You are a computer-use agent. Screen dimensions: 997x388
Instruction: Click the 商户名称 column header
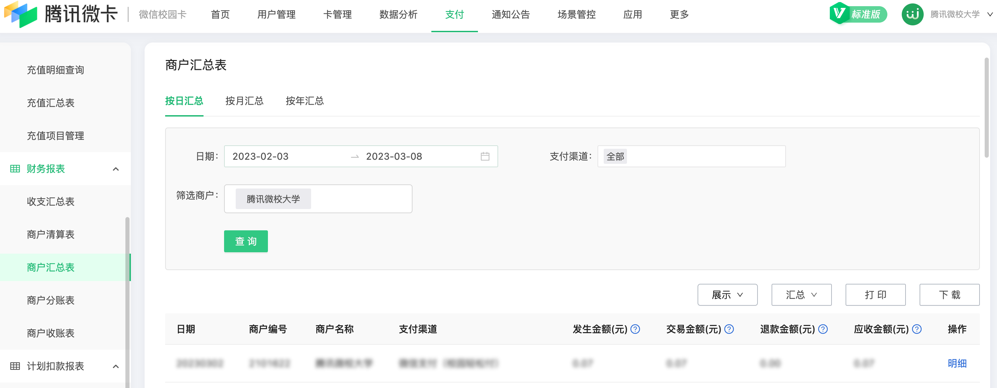(x=334, y=329)
